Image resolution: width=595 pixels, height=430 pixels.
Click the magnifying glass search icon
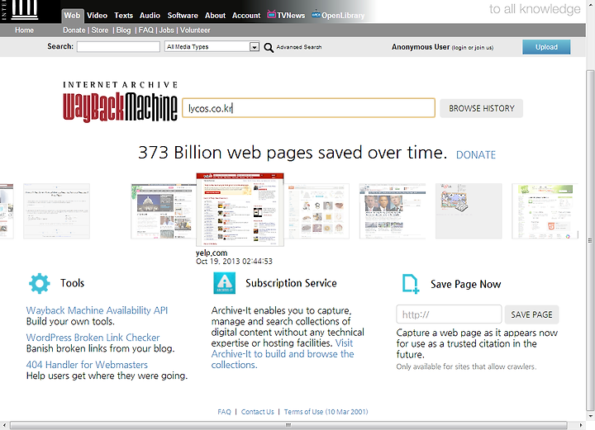(x=269, y=47)
